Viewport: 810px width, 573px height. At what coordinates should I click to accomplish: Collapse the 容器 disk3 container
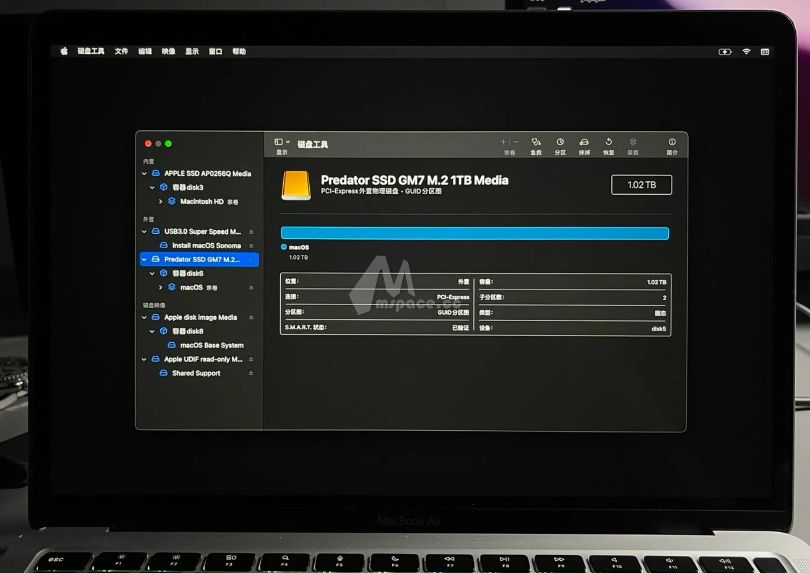point(152,188)
